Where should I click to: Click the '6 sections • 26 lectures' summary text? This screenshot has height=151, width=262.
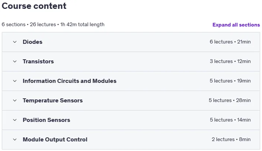29,25
